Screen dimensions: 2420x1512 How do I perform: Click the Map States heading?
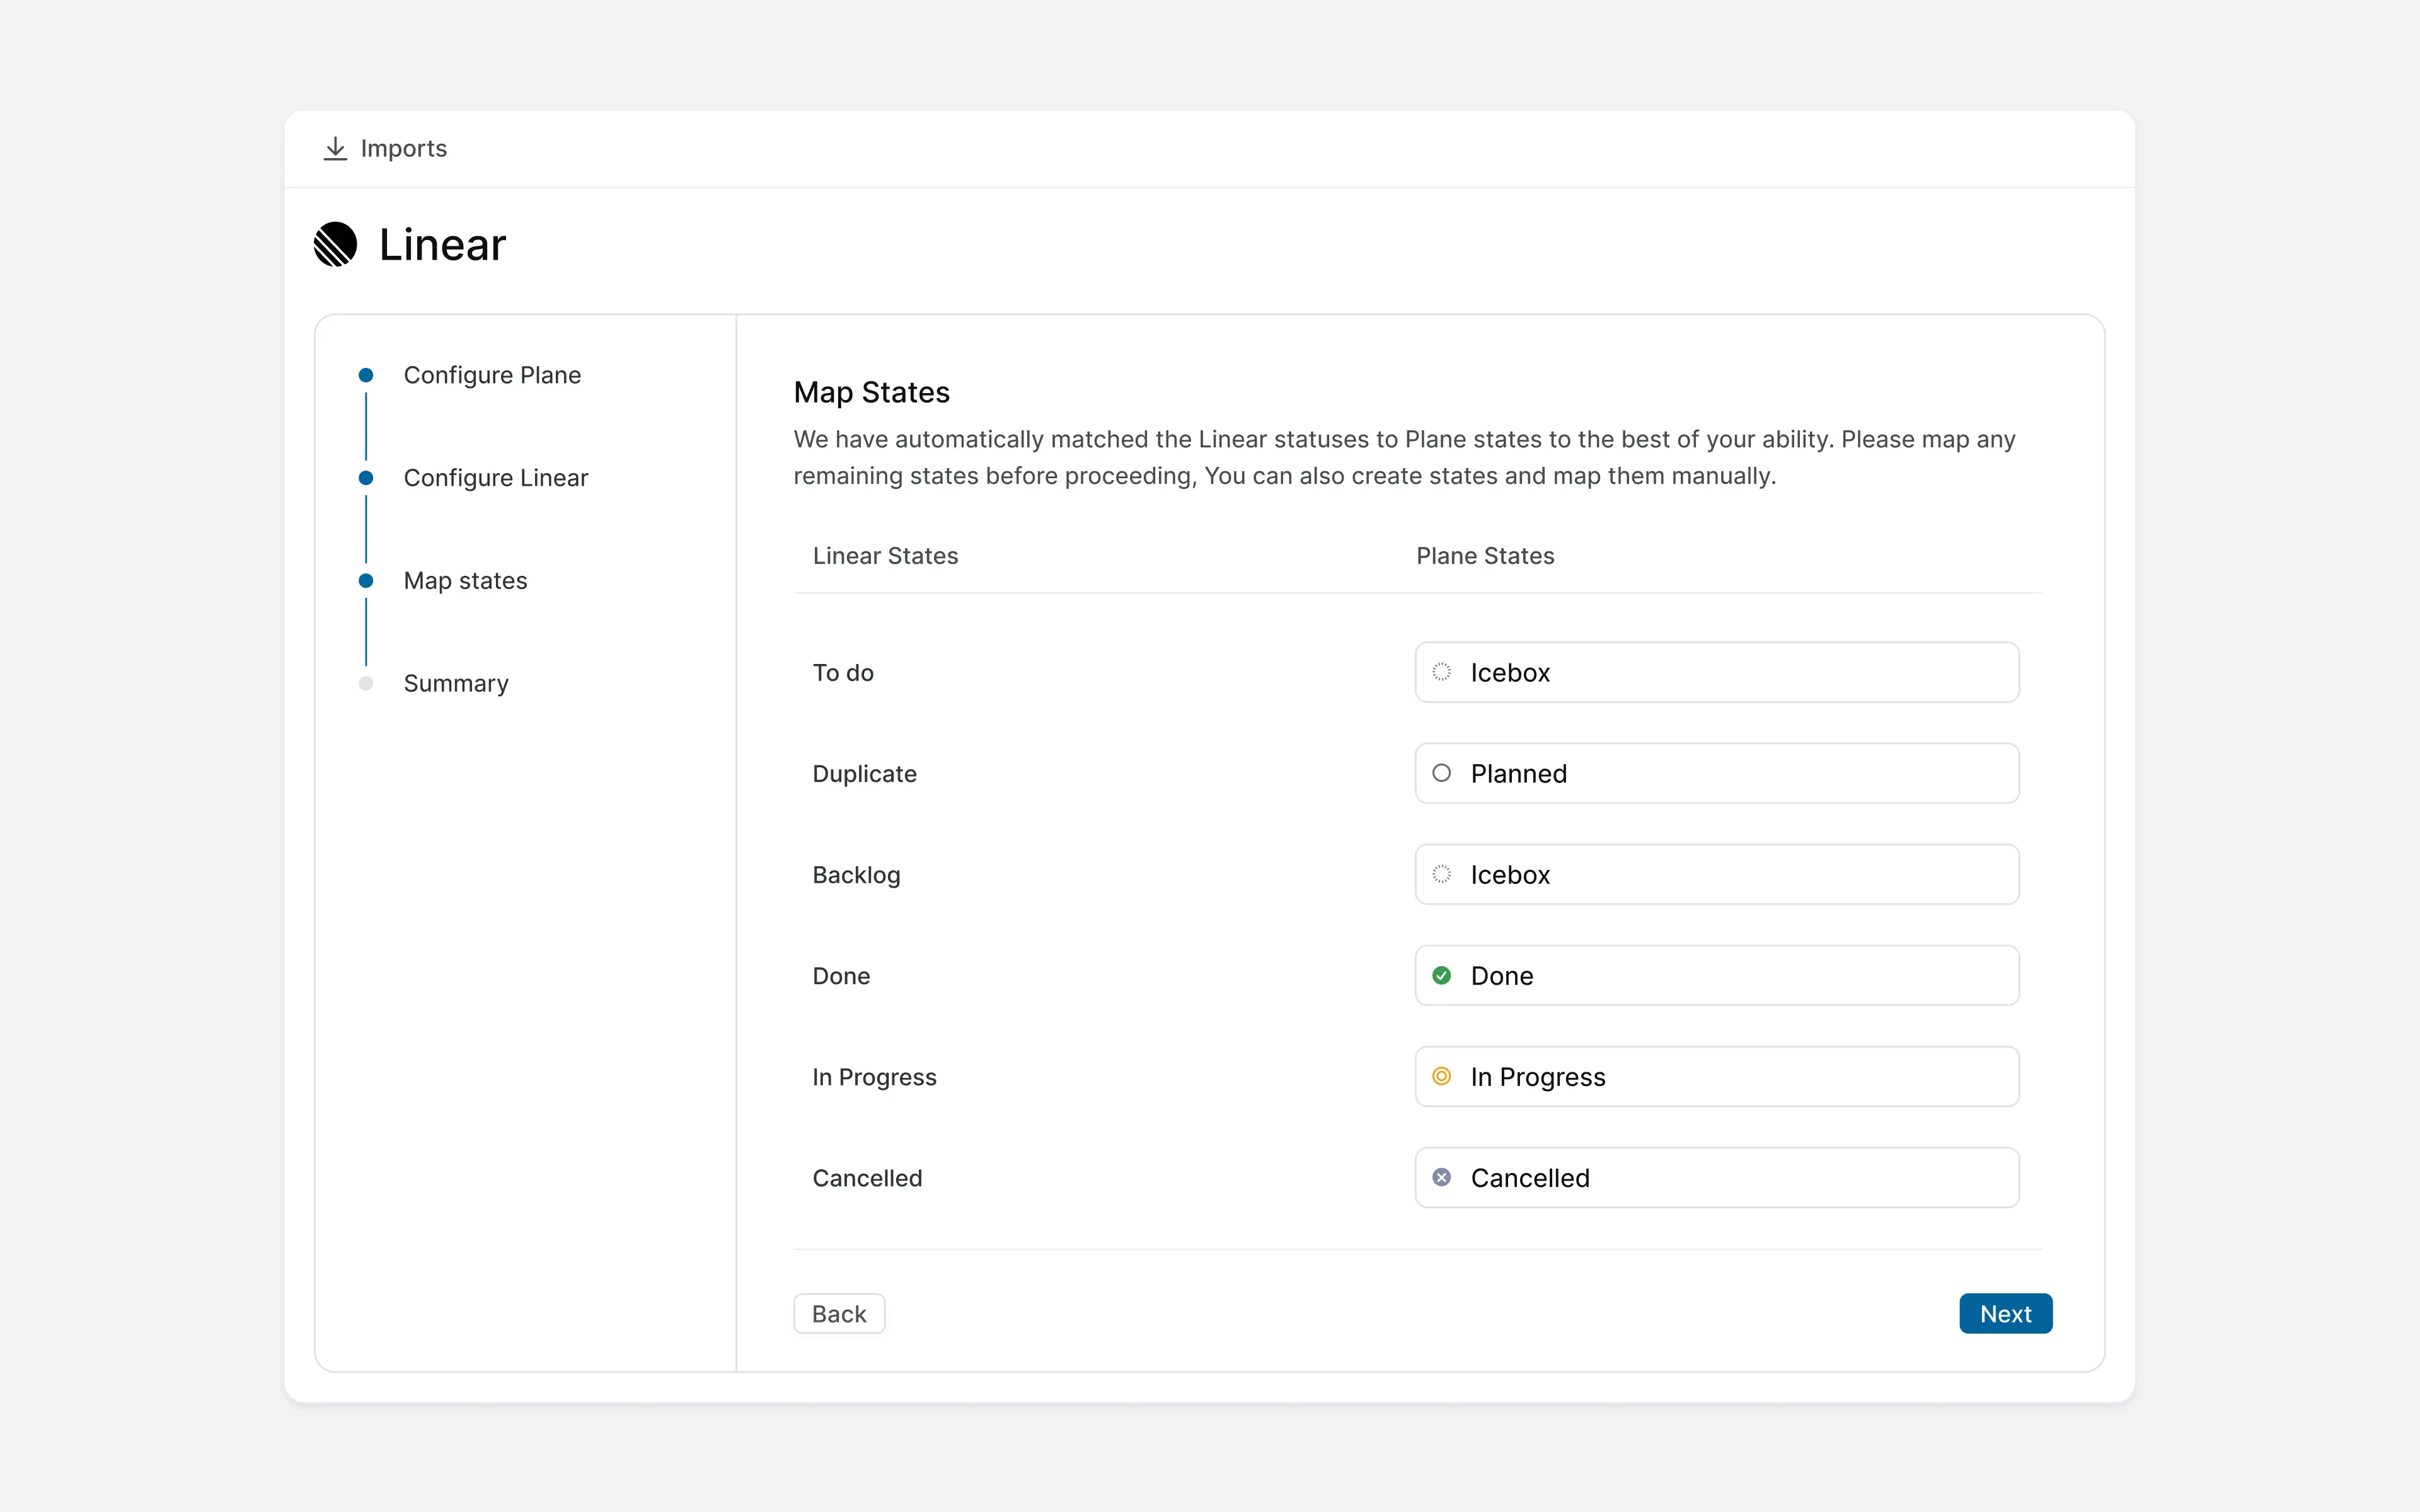tap(871, 392)
